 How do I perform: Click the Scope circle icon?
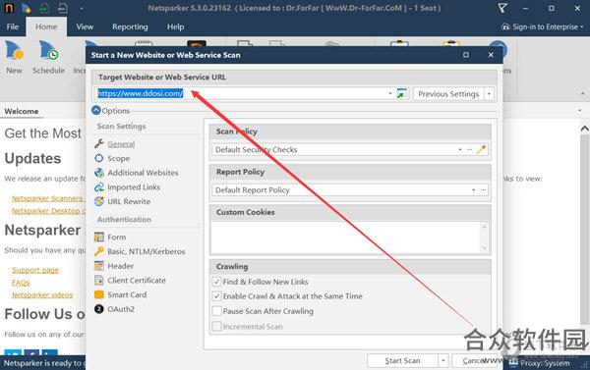point(99,158)
